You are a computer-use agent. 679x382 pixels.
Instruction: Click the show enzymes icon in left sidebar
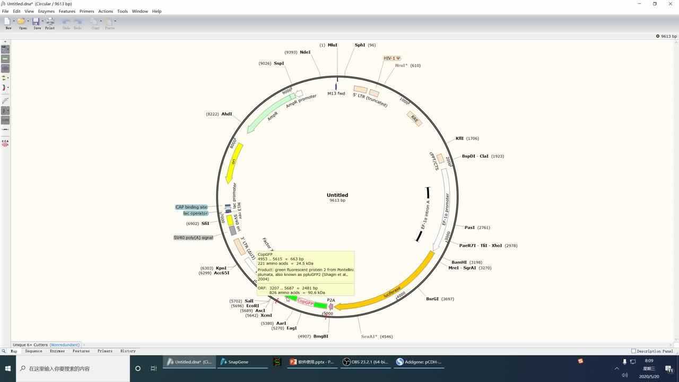(x=5, y=49)
